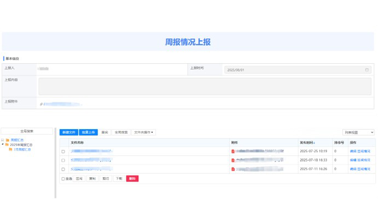Select the 7月周报汇总 folder in tree
The width and height of the screenshot is (379, 206).
click(22, 150)
